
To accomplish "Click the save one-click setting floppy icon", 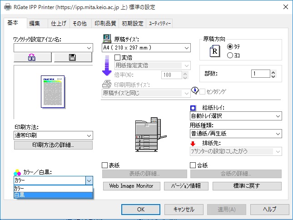I will click(x=73, y=57).
